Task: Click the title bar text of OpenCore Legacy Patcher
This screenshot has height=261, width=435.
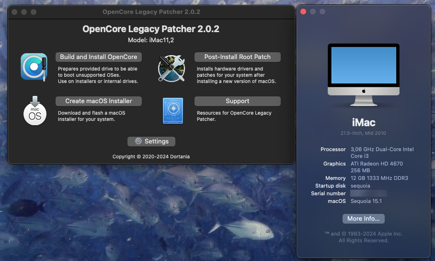Action: tap(151, 12)
